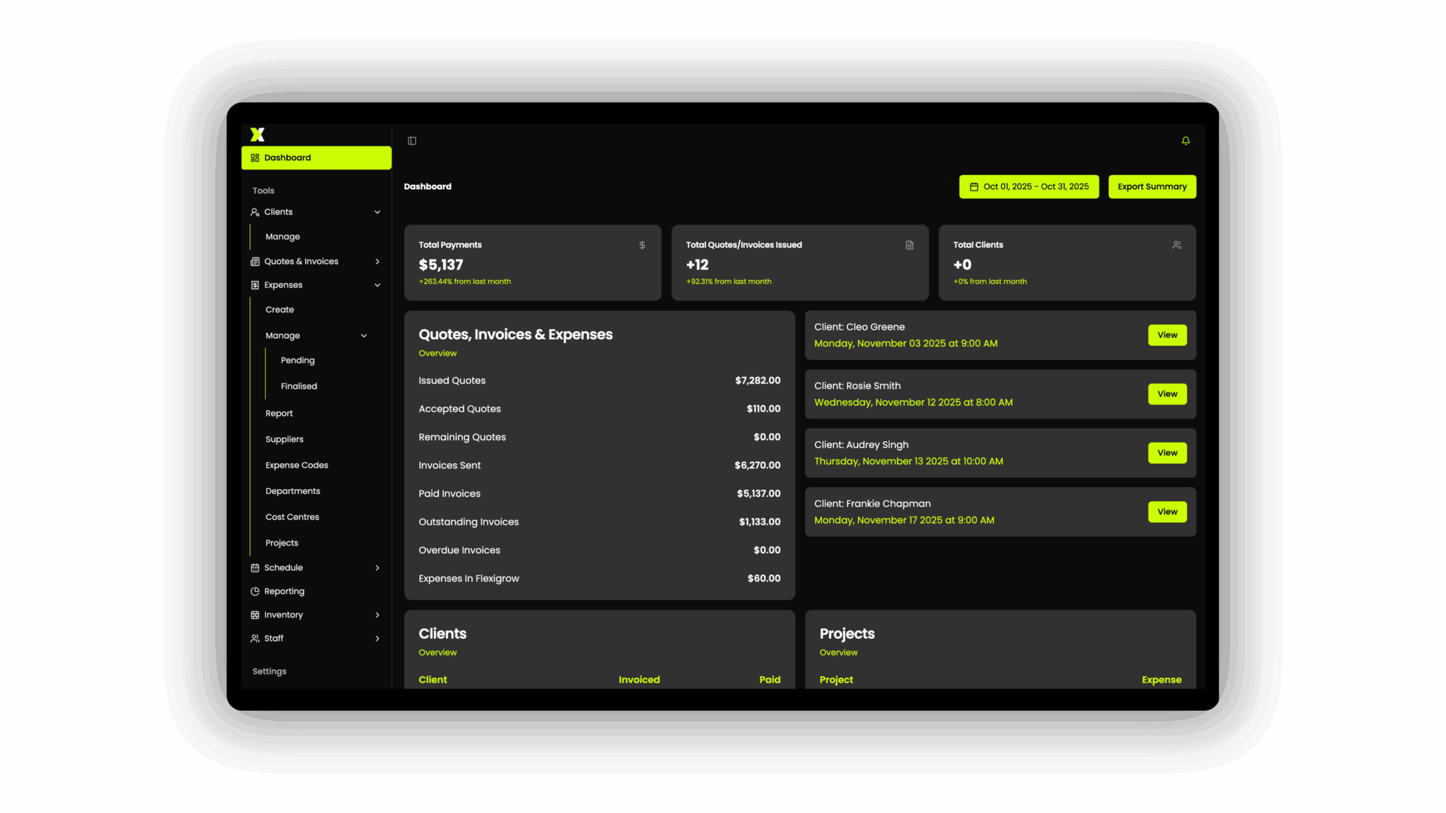Expand the Quotes & Invoices submenu
This screenshot has height=813, width=1446.
pos(377,261)
